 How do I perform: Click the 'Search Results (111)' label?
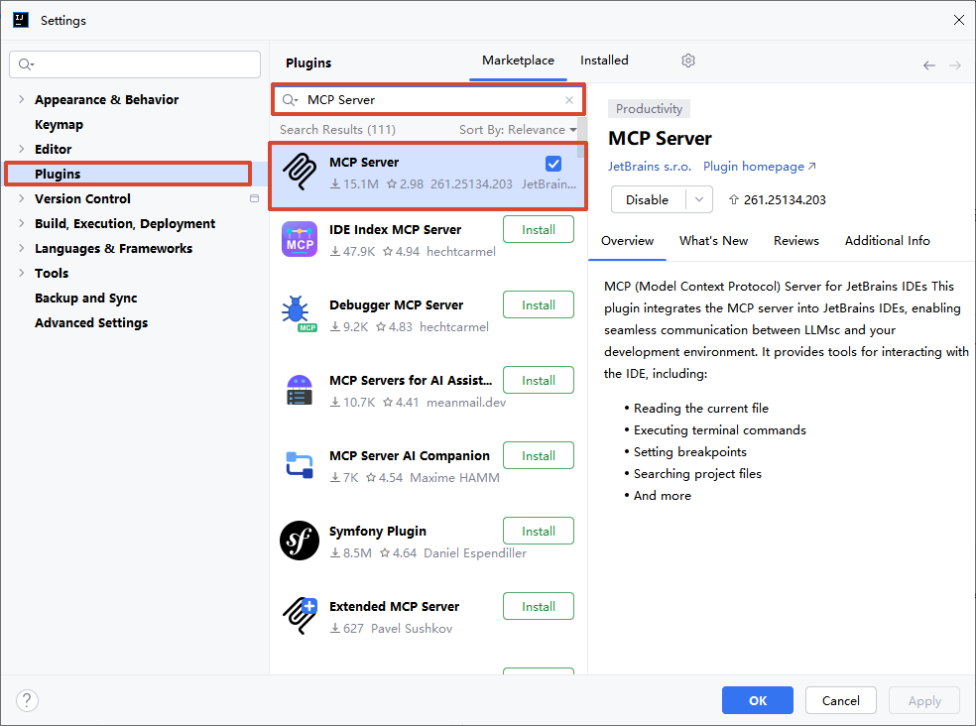pyautogui.click(x=337, y=130)
